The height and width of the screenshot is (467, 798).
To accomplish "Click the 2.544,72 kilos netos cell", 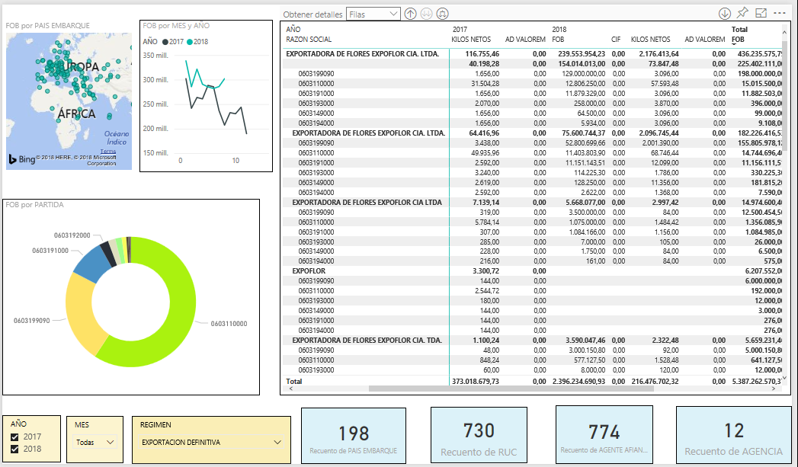I will pyautogui.click(x=487, y=291).
